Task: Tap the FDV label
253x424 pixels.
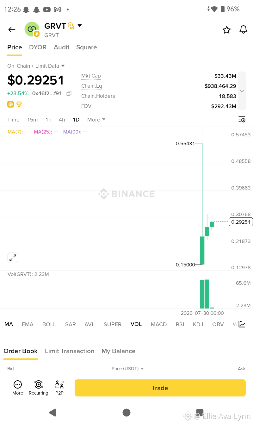Action: tap(86, 106)
